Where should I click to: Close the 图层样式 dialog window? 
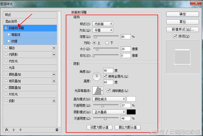196,3
